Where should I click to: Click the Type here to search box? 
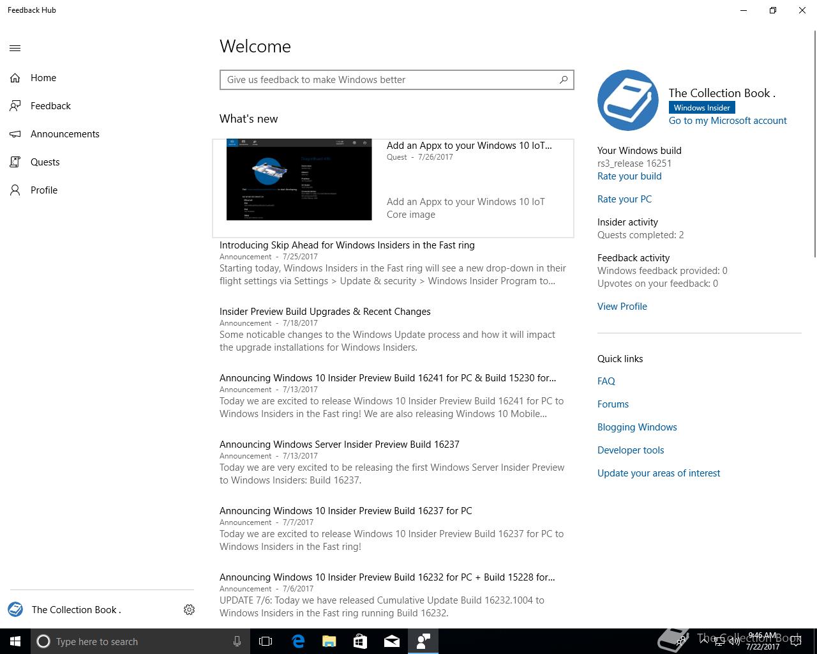click(139, 641)
